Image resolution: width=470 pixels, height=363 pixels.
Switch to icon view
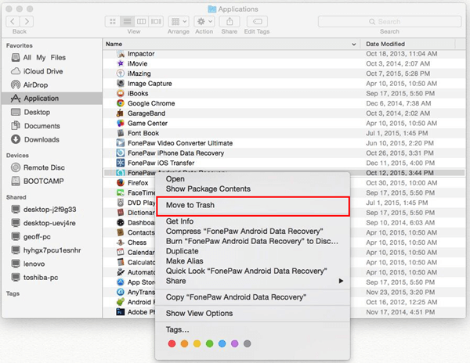tap(112, 22)
